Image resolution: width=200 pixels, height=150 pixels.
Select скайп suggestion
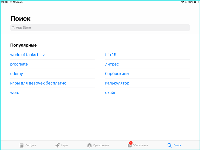pyautogui.click(x=111, y=93)
